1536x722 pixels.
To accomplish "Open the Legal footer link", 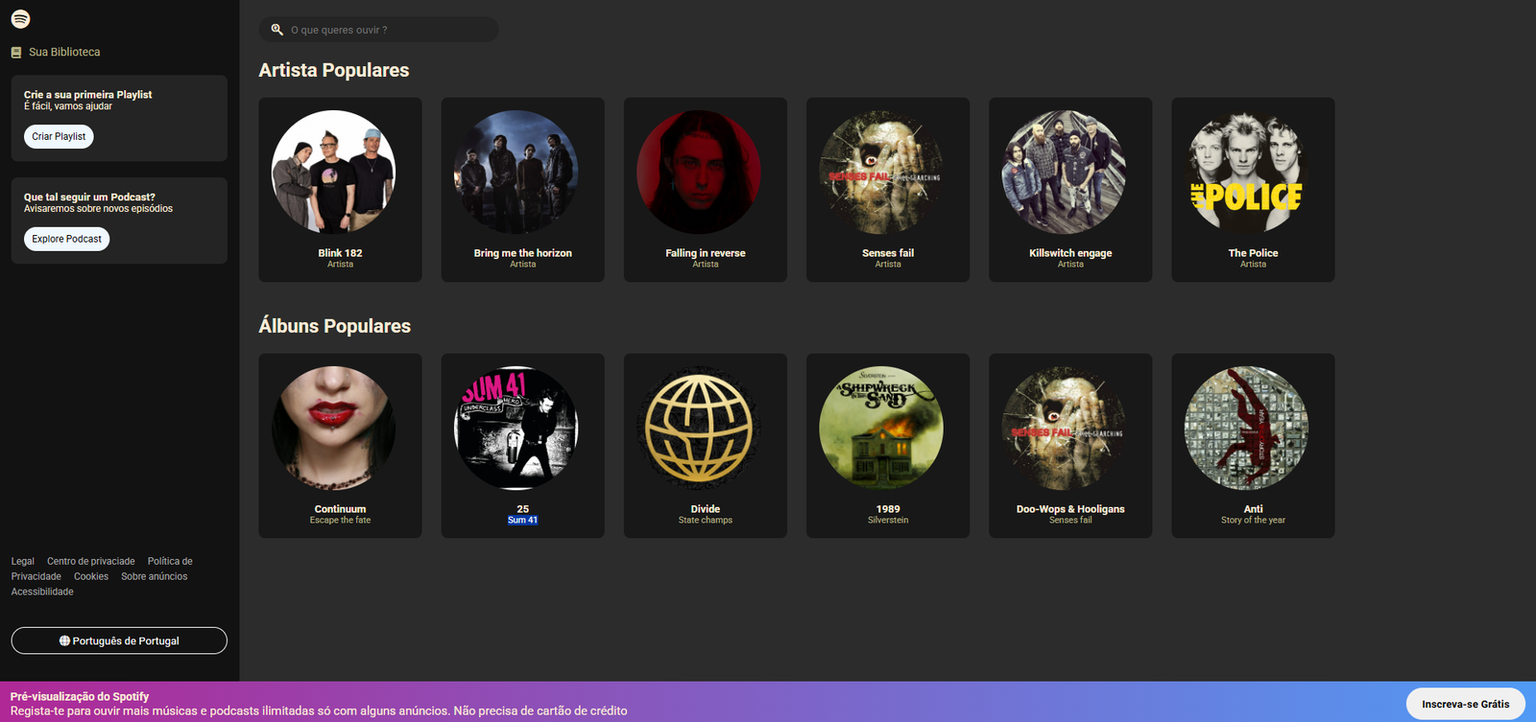I will click(22, 561).
